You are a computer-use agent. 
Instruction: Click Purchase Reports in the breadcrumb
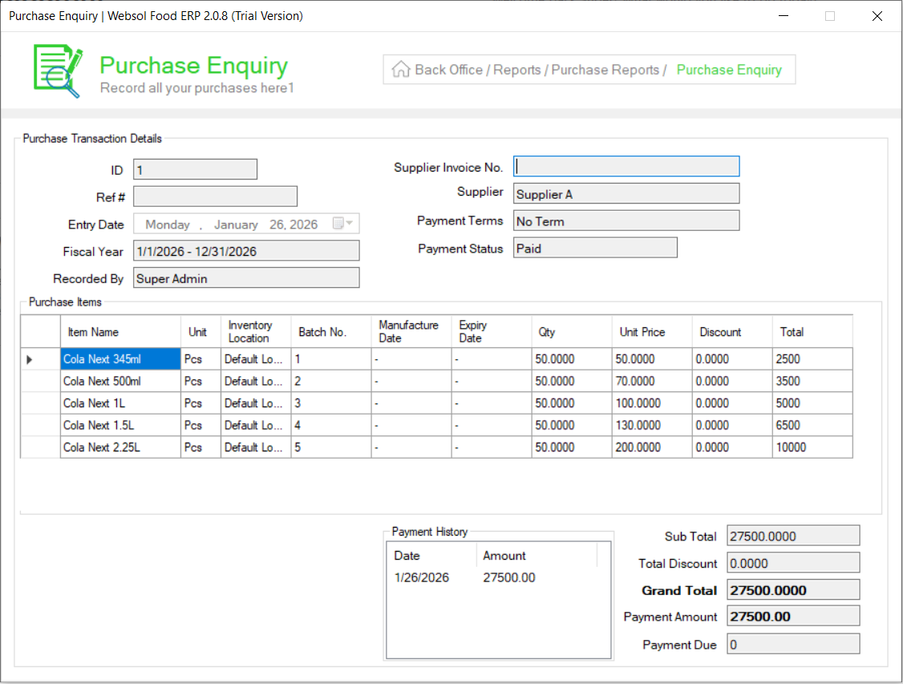tap(605, 70)
